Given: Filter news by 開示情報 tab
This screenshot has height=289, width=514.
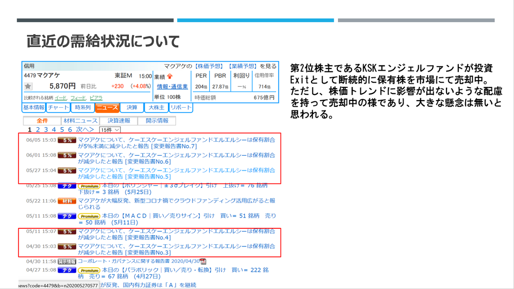Looking at the screenshot, I should (x=157, y=121).
